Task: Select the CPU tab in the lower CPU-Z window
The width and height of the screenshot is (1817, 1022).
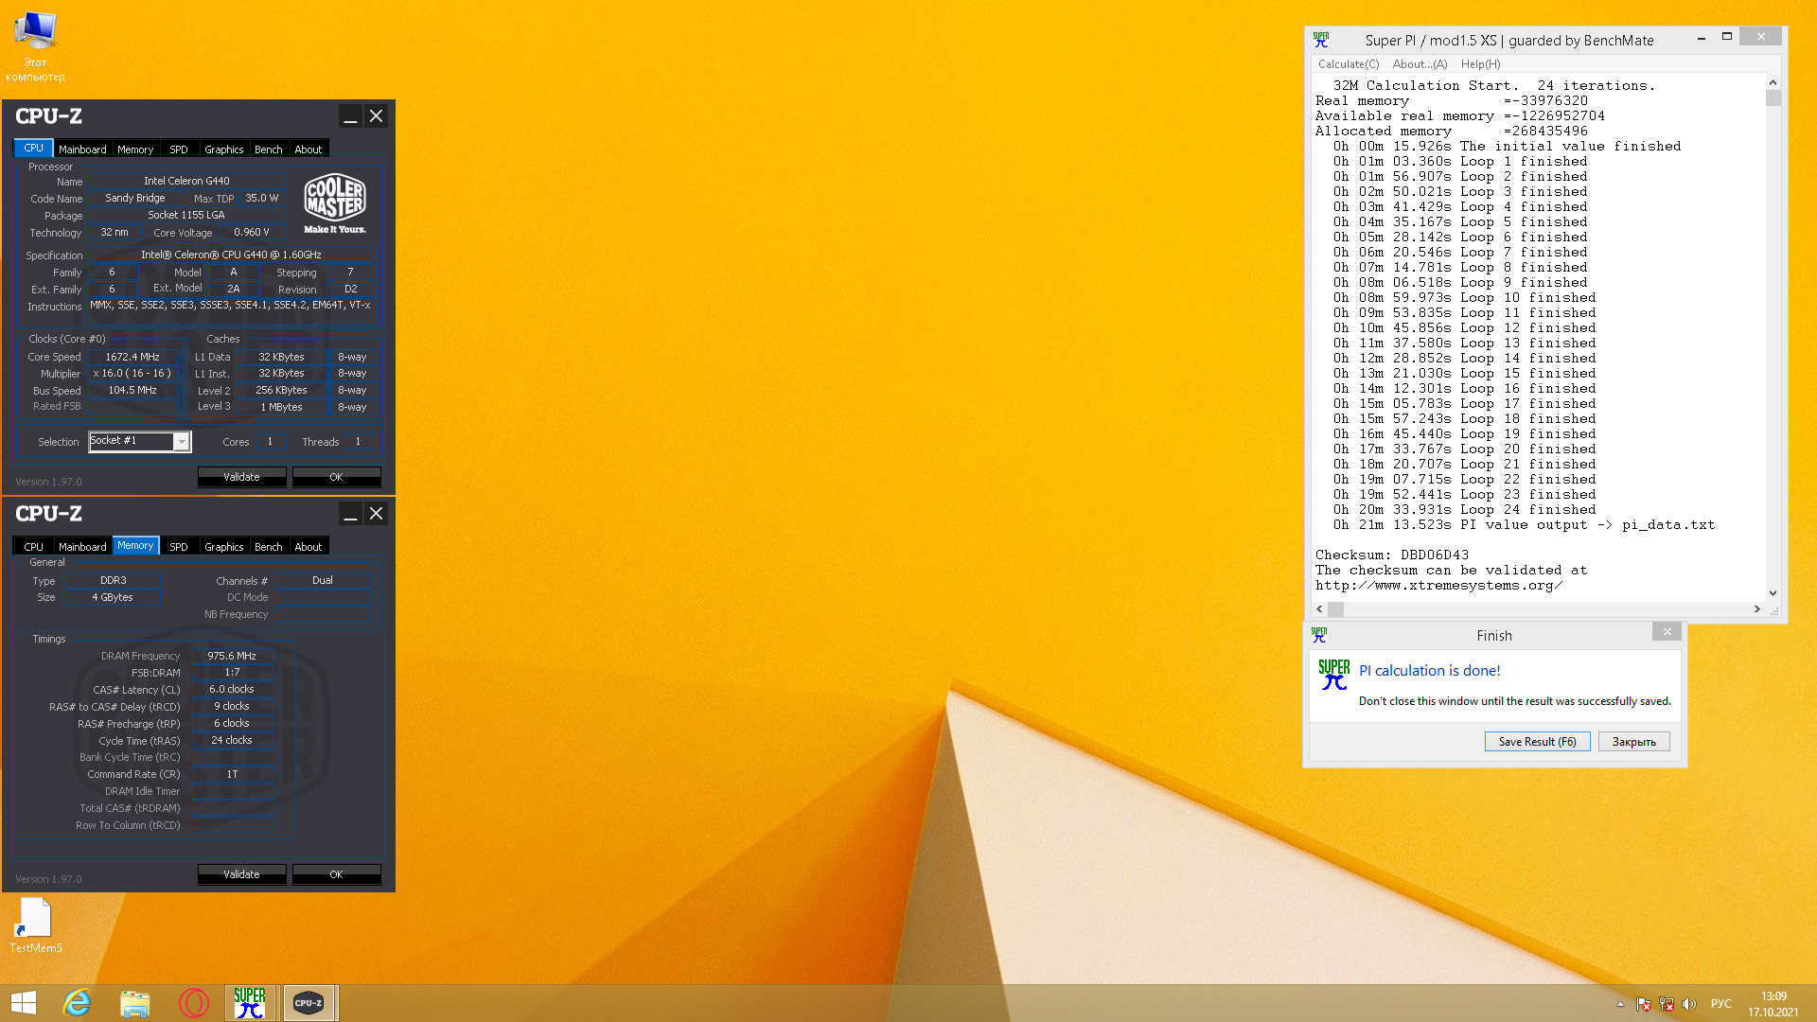Action: click(33, 547)
